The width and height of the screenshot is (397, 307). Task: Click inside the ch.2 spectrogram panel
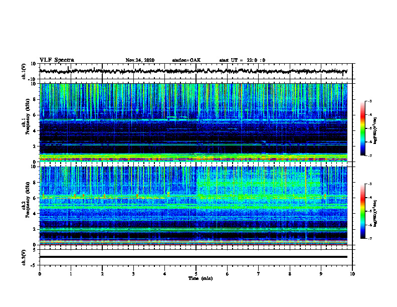(x=193, y=206)
